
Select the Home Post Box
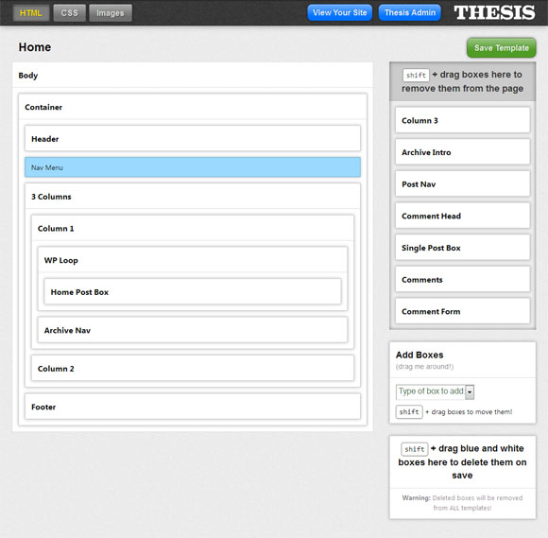pyautogui.click(x=192, y=292)
